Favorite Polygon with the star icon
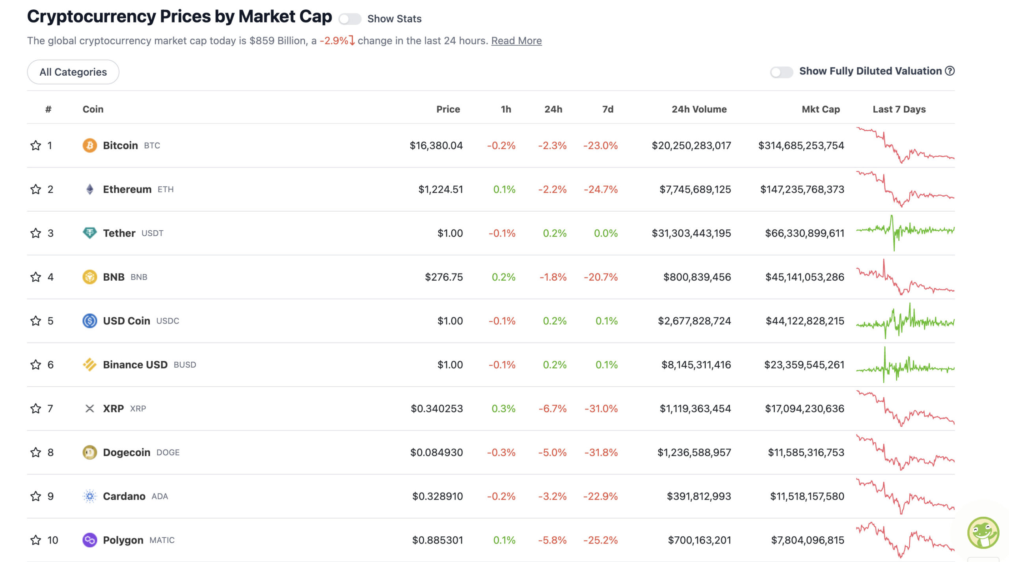 (35, 540)
